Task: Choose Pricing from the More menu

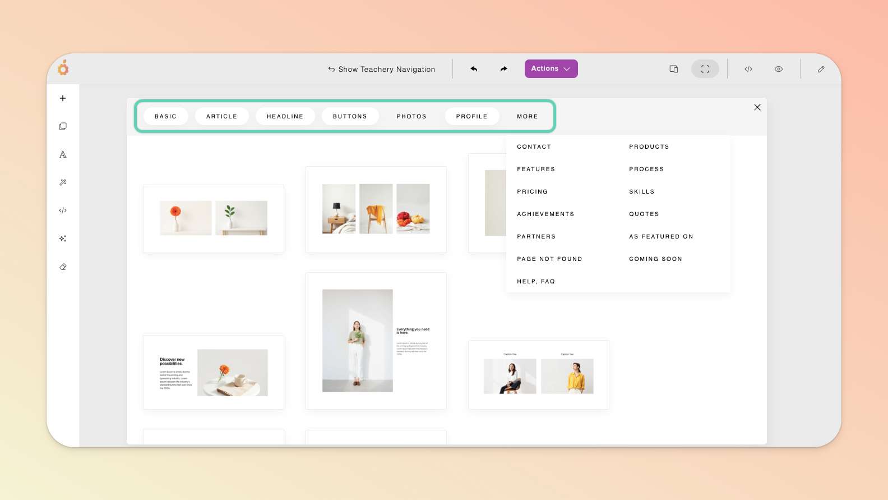Action: point(533,191)
